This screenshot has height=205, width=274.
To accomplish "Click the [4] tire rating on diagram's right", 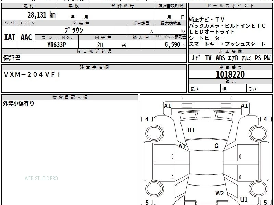I will pos(266,119).
